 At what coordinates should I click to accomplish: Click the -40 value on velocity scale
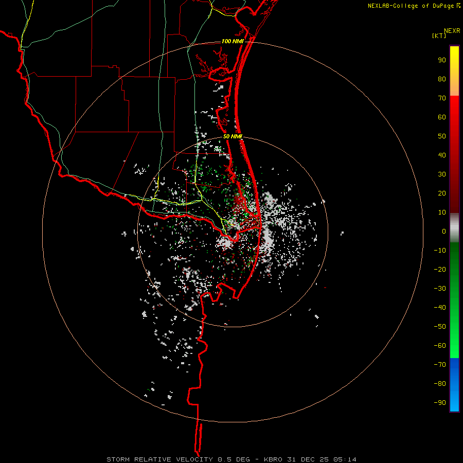(x=440, y=308)
